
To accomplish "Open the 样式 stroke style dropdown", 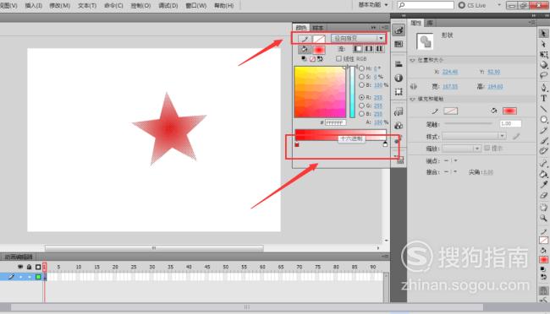I will [x=474, y=136].
